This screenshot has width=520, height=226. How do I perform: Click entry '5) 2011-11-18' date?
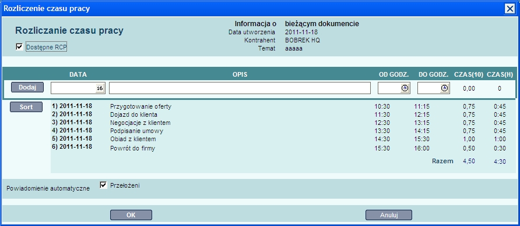[72, 138]
